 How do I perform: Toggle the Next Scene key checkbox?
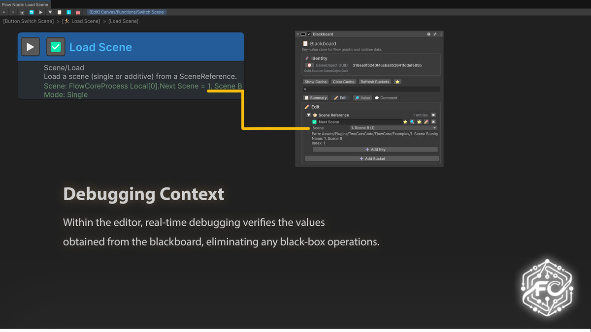pos(315,122)
